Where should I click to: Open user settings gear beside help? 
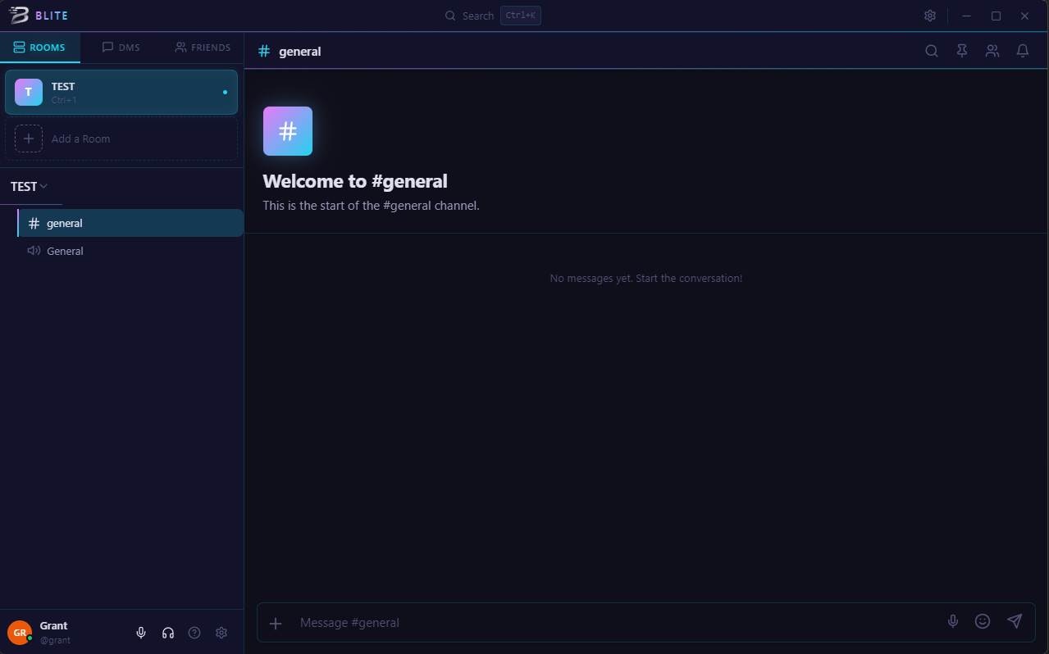tap(221, 633)
